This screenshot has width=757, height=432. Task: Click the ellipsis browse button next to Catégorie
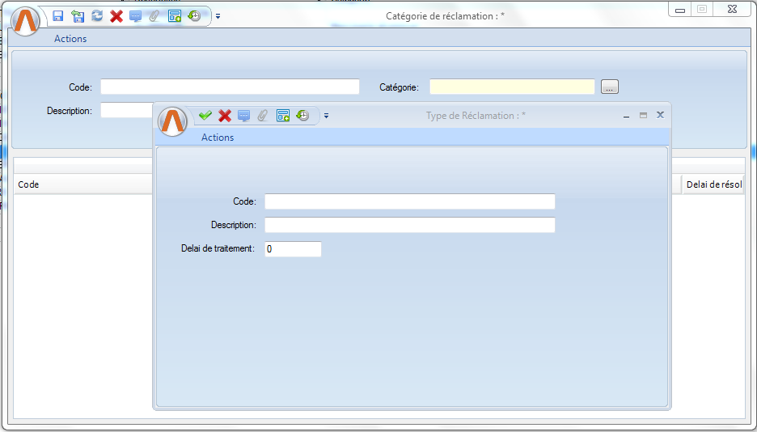[x=610, y=87]
